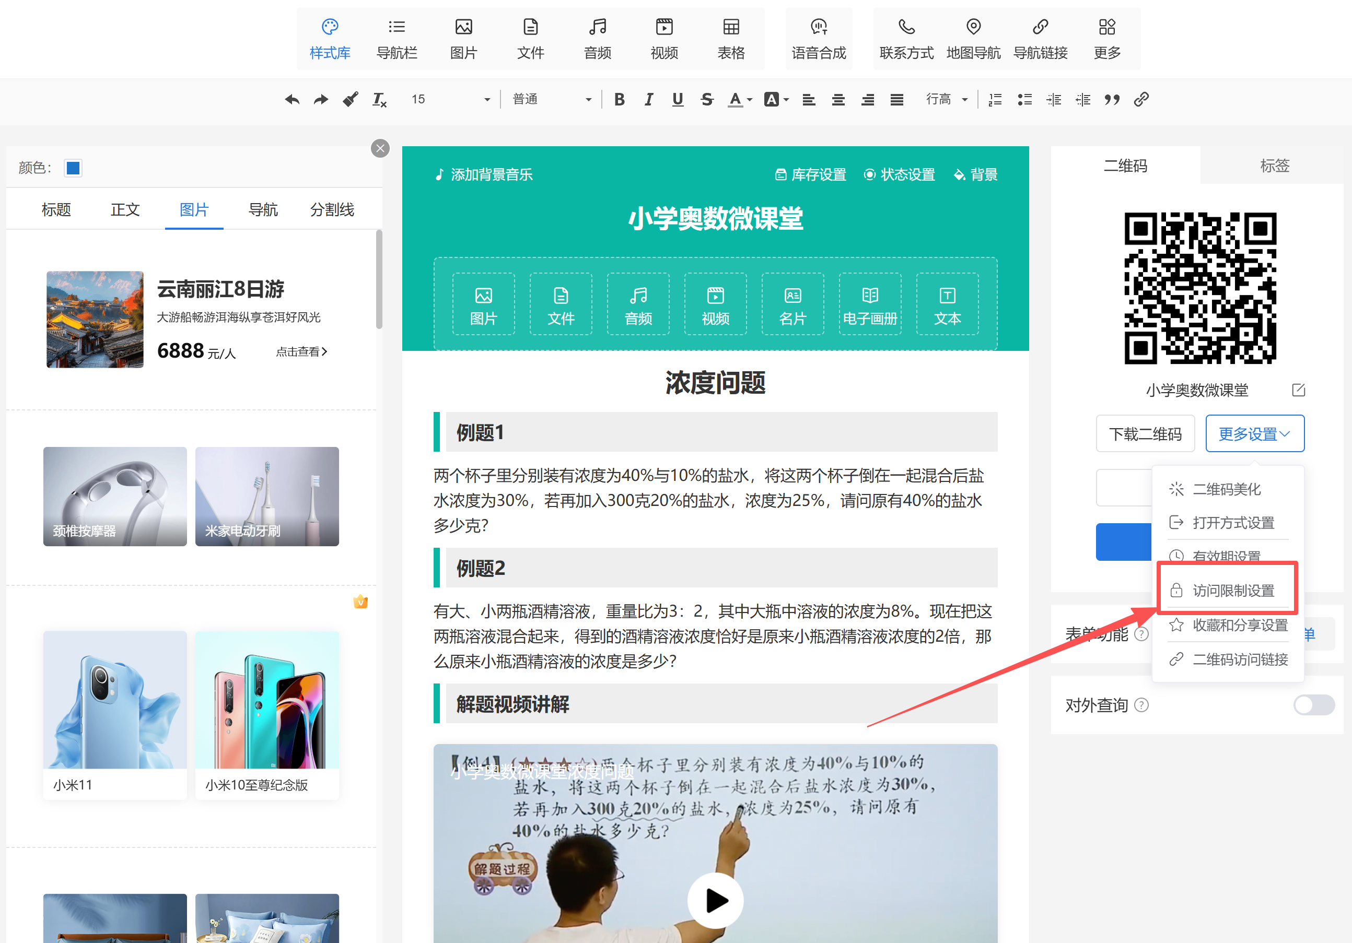
Task: Insert a numbered list
Action: click(995, 100)
